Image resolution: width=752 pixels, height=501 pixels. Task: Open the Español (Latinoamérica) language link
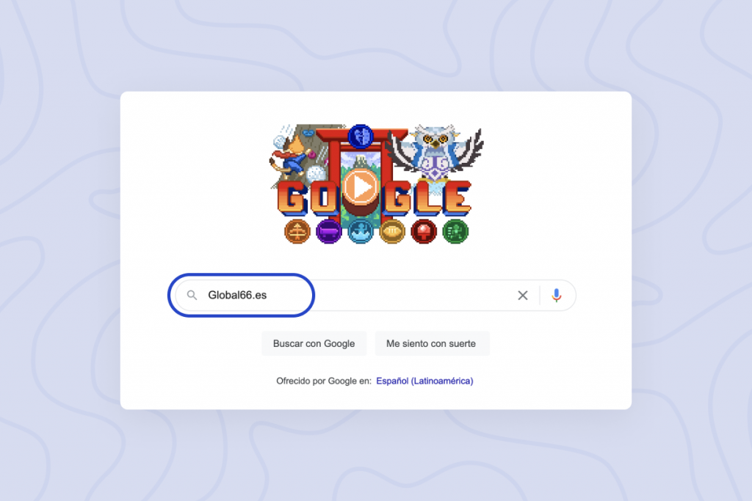tap(424, 381)
